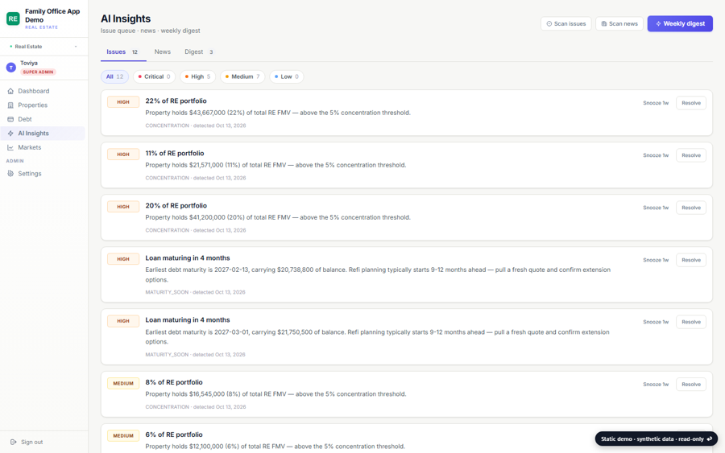Screen dimensions: 725x453
Task: Click the AI Insights lightning icon
Action: (x=10, y=134)
